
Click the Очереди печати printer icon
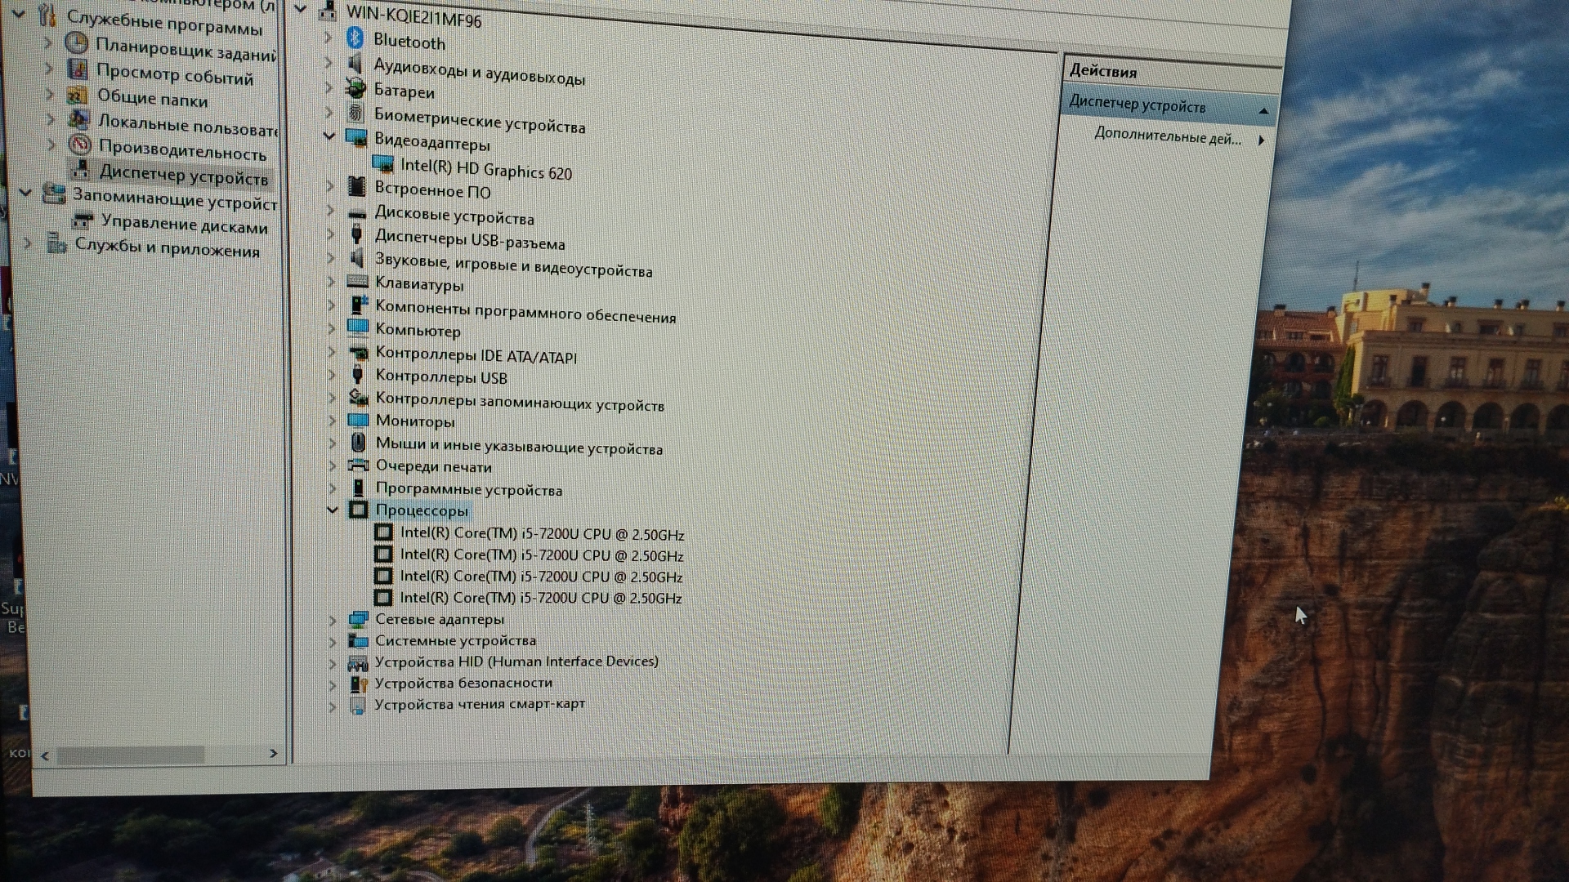click(x=358, y=465)
